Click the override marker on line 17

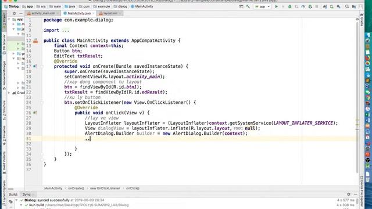(x=35, y=66)
